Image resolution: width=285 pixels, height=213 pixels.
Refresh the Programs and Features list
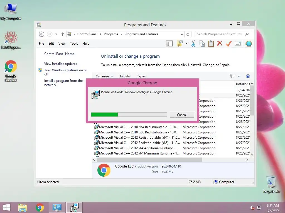188,34
